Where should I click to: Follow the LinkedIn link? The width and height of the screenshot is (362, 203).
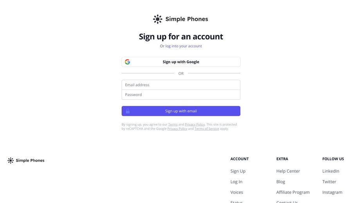click(331, 171)
